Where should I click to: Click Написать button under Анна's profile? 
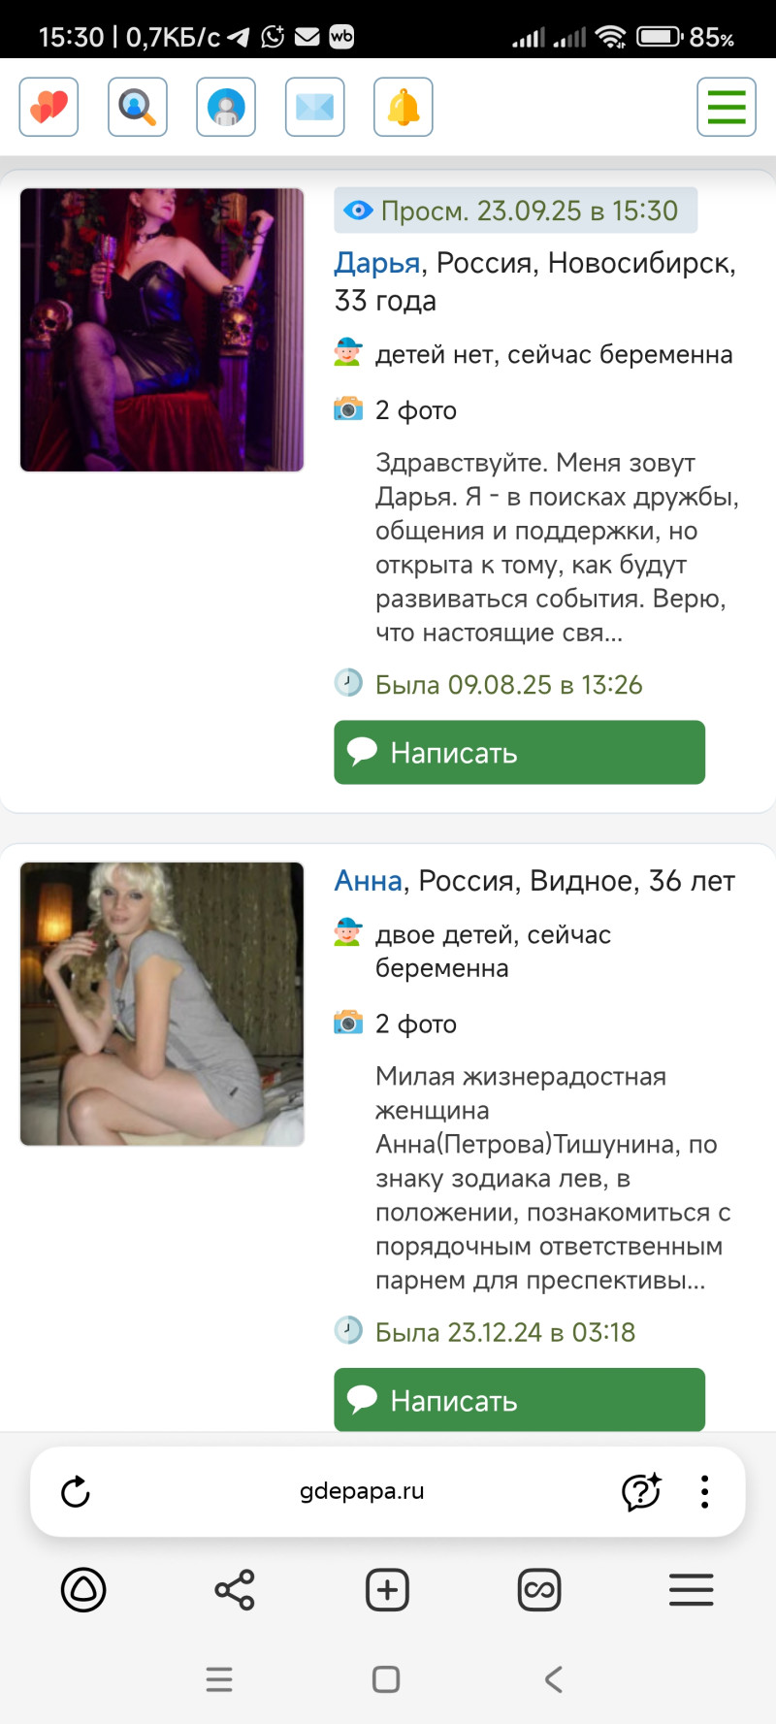coord(520,1400)
